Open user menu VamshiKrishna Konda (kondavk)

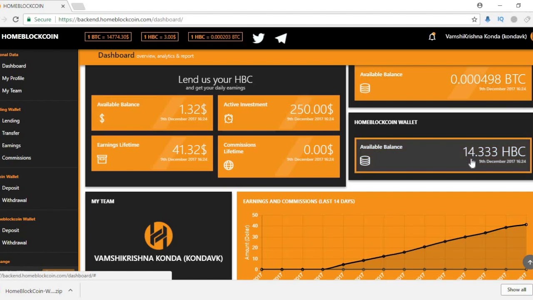coord(486,37)
